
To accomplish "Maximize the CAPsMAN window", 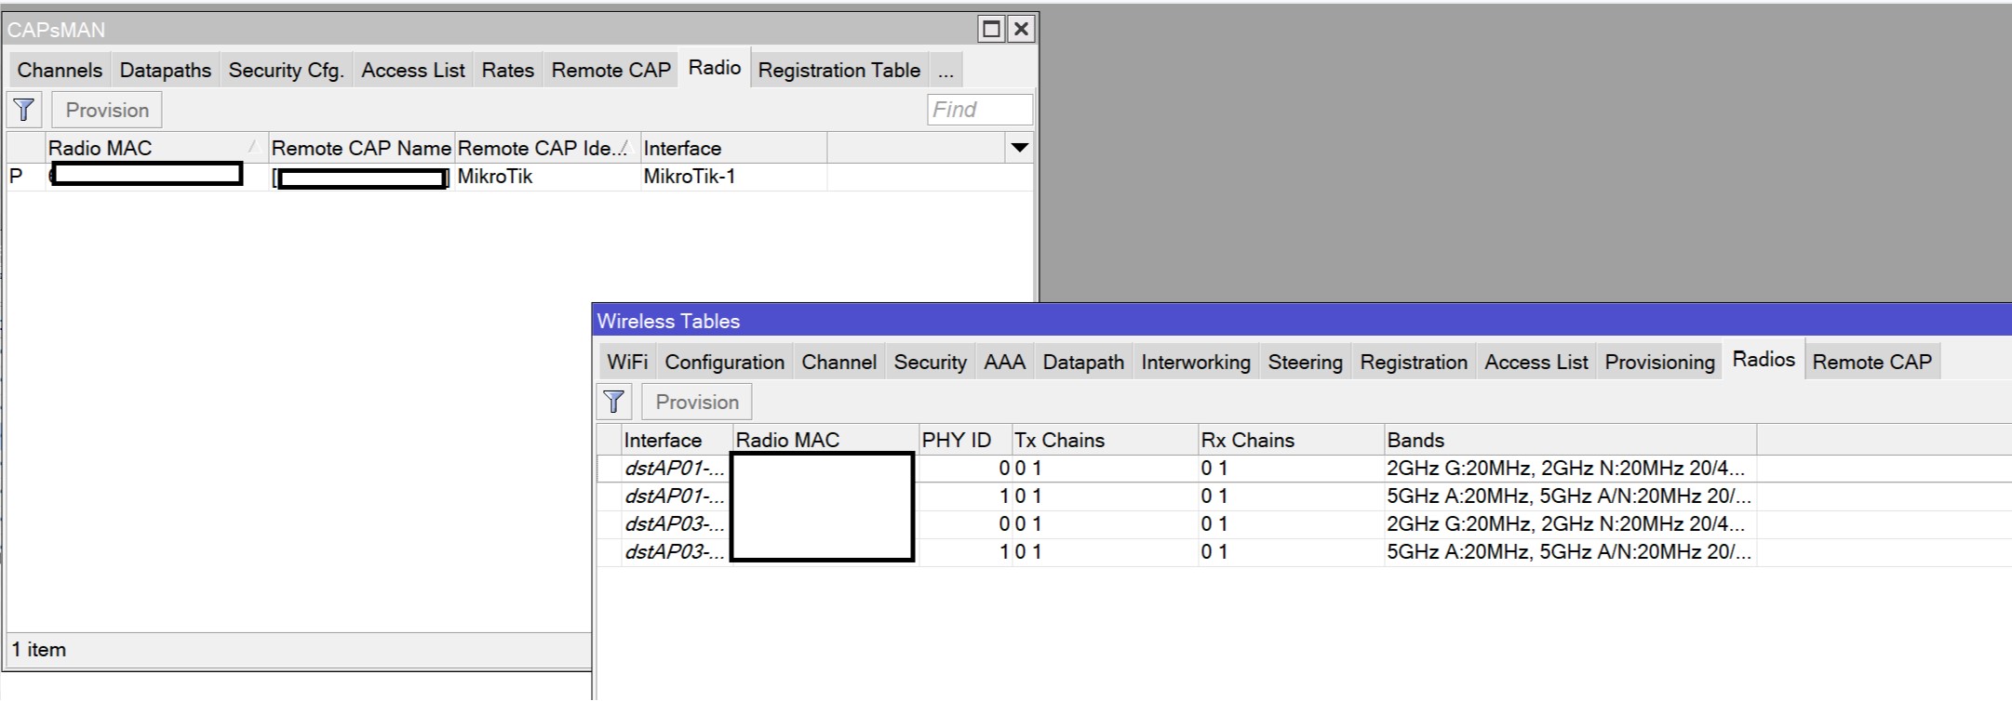I will pyautogui.click(x=992, y=29).
